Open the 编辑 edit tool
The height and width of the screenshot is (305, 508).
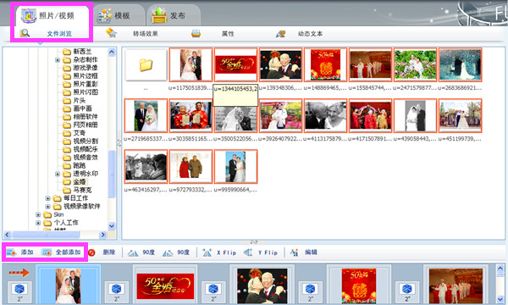point(294,252)
